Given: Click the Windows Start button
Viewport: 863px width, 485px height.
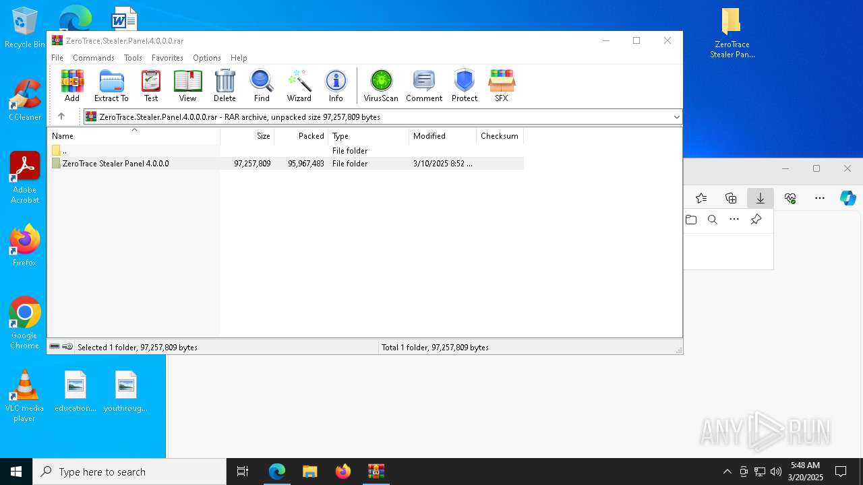Looking at the screenshot, I should 16,472.
